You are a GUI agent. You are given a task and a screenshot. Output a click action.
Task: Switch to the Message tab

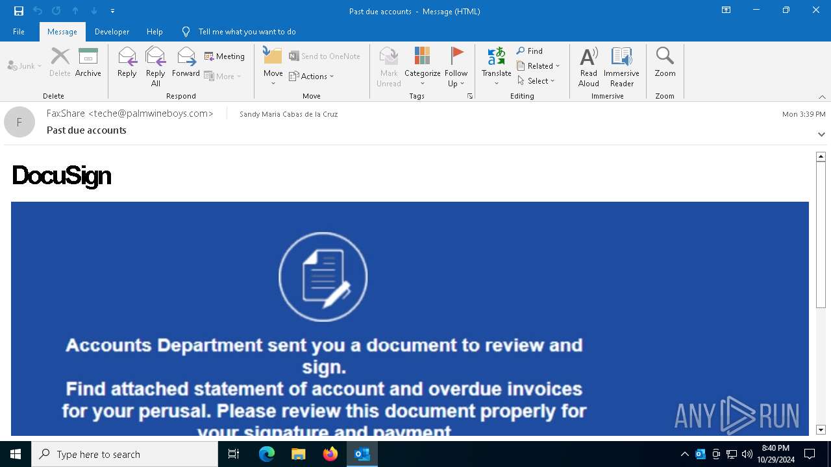coord(62,32)
